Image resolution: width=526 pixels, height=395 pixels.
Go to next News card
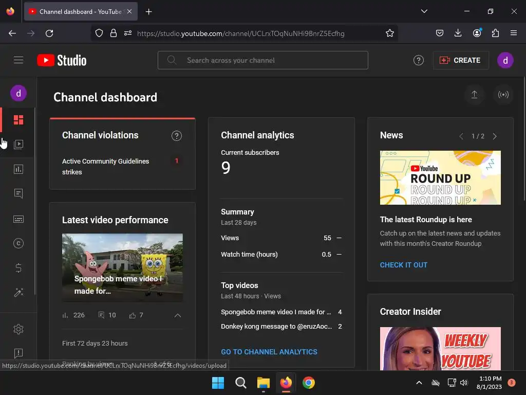point(495,136)
